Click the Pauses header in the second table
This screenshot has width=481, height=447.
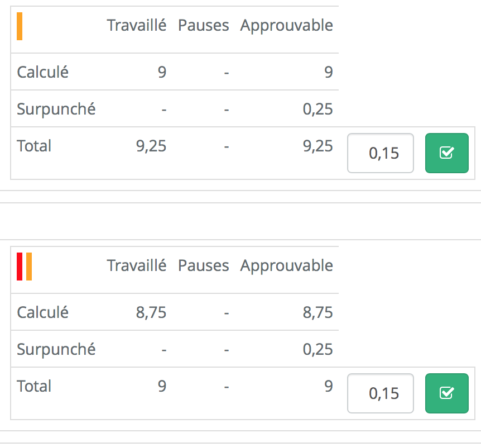point(204,265)
